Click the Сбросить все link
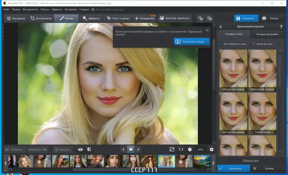This screenshot has width=288, height=175. 250,160
